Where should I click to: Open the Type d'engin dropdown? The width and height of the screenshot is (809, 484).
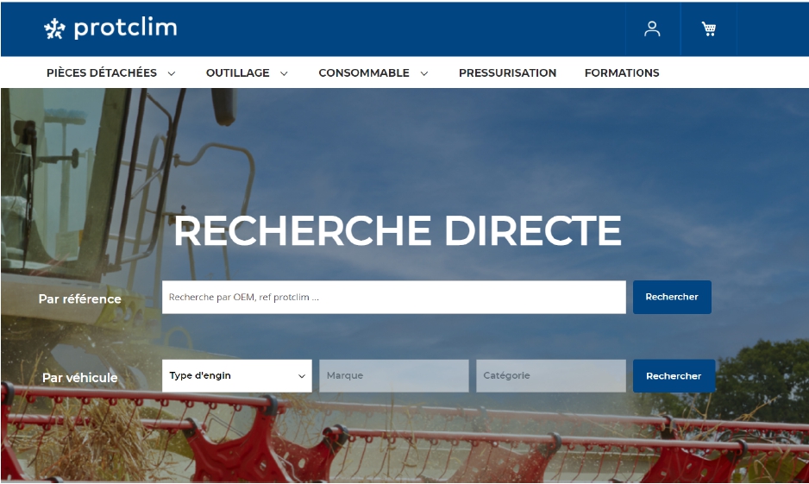click(237, 375)
